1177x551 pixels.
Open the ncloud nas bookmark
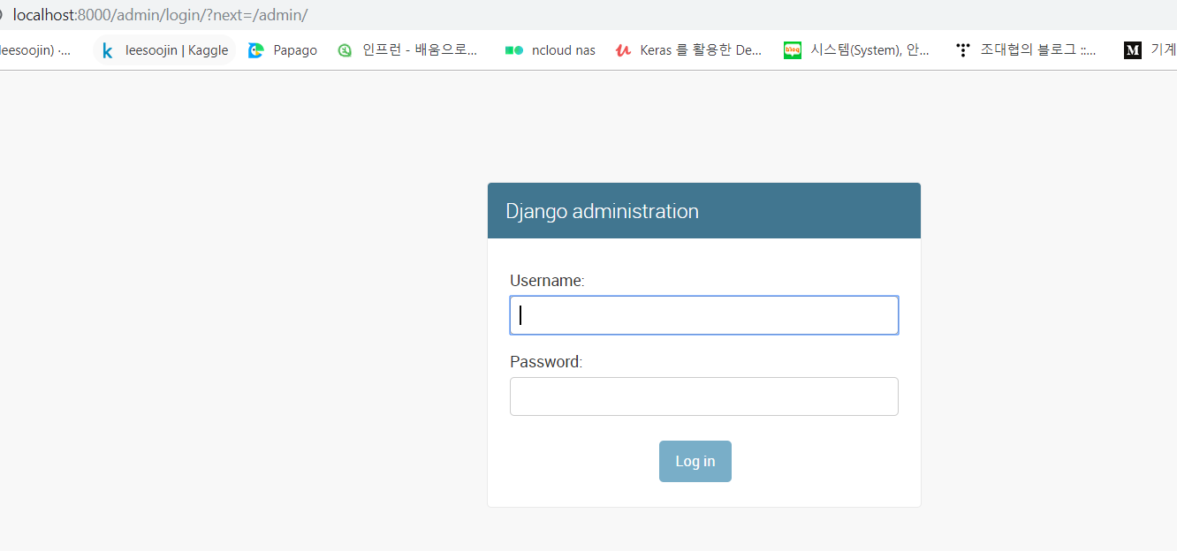click(550, 50)
